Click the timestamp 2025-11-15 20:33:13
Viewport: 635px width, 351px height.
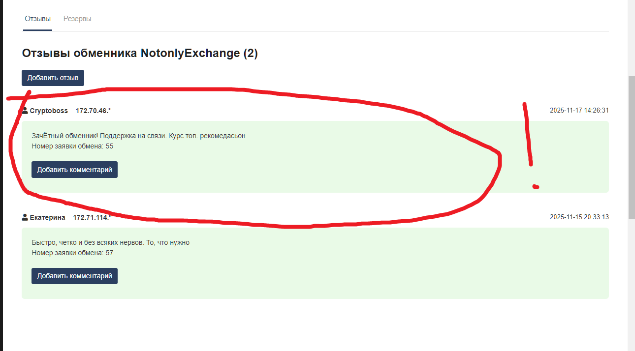[579, 217]
